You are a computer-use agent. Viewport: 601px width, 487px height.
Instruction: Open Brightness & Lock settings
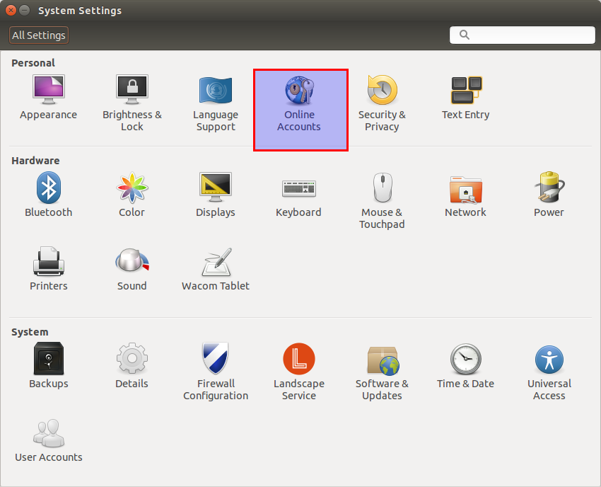(x=132, y=103)
